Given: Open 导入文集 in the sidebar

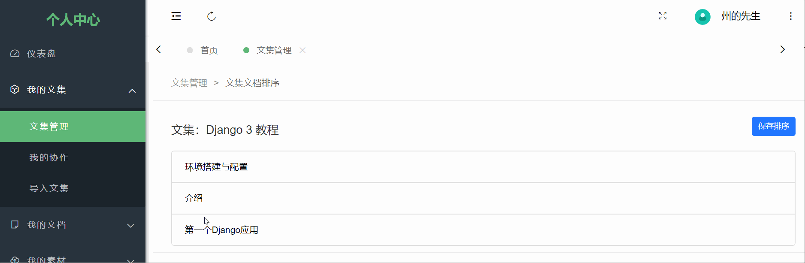Looking at the screenshot, I should pyautogui.click(x=49, y=188).
